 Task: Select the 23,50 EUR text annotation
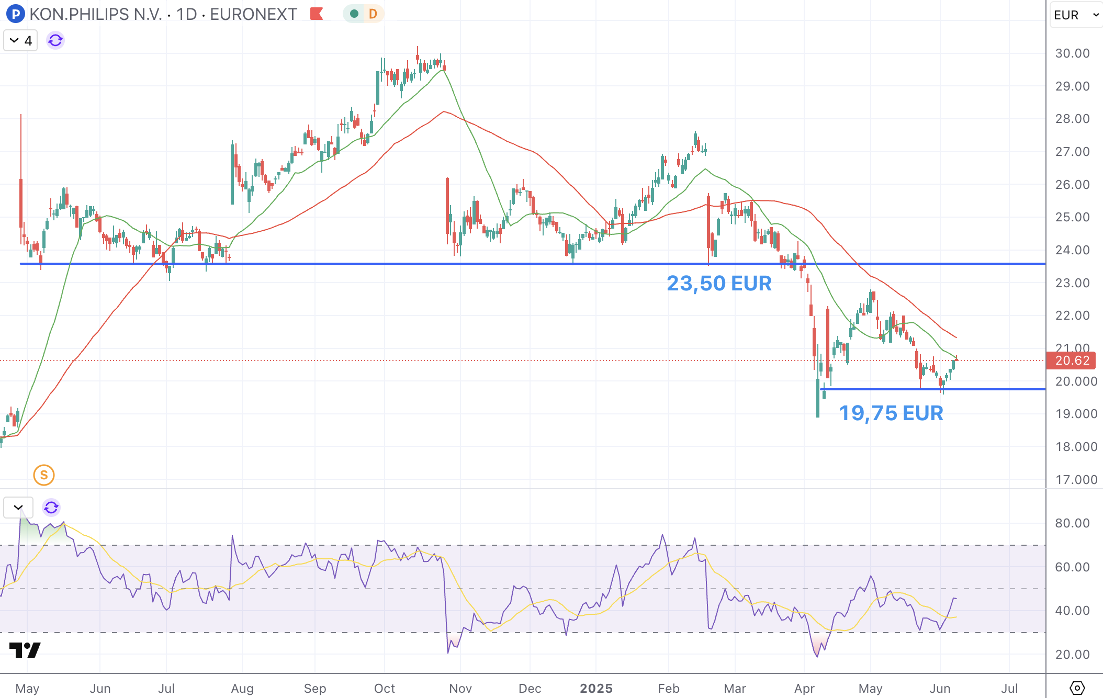(x=719, y=284)
